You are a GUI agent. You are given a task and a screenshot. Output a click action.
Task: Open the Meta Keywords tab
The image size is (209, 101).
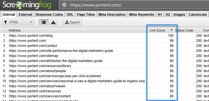(142, 14)
